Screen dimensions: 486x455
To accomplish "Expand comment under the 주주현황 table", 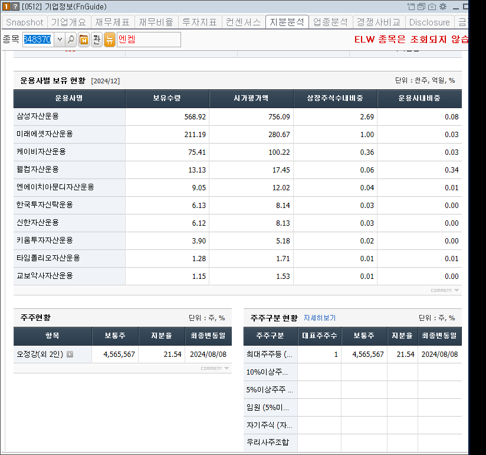I will 215,368.
